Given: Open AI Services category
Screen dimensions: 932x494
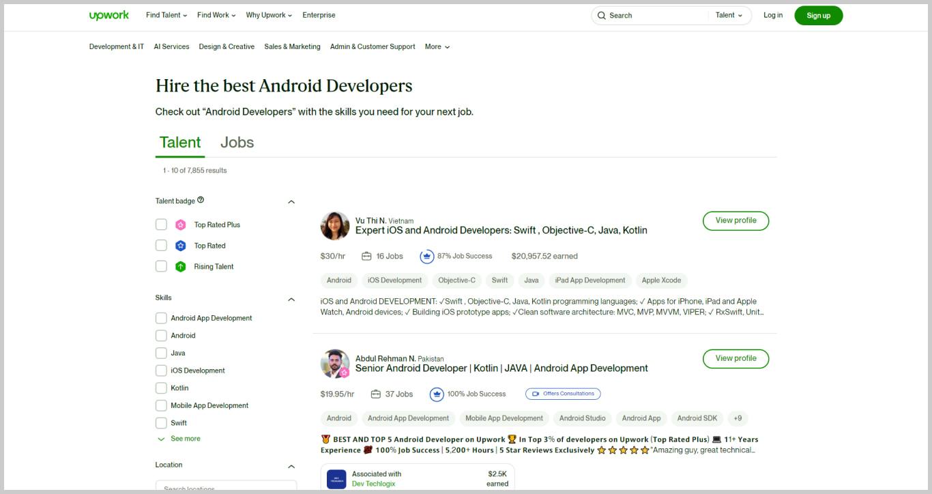Looking at the screenshot, I should pyautogui.click(x=171, y=46).
